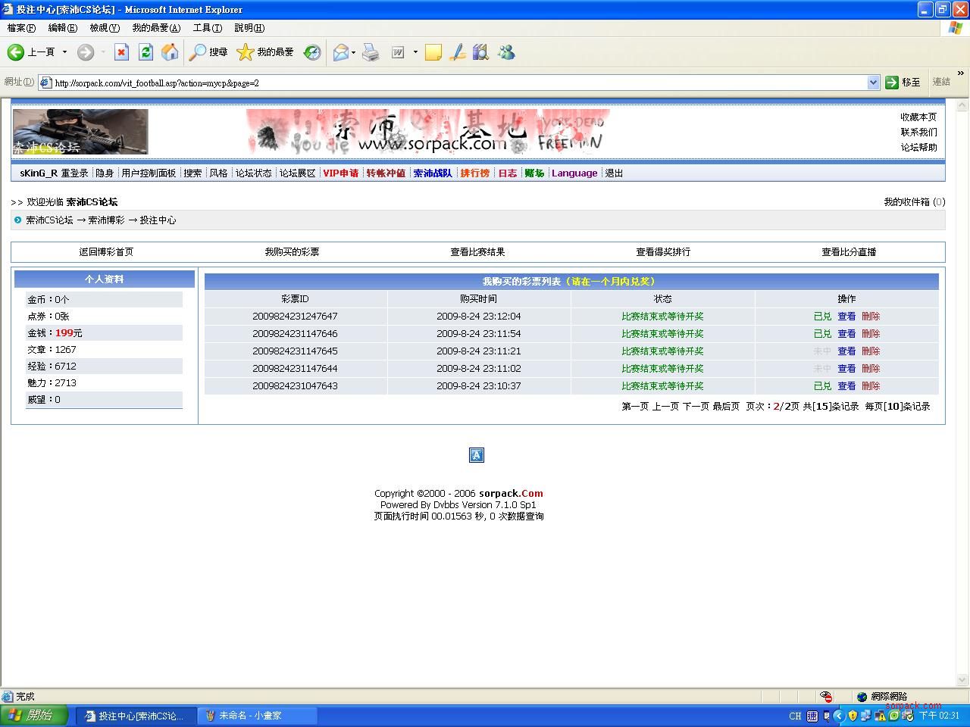Click the Print icon in toolbar

(371, 52)
